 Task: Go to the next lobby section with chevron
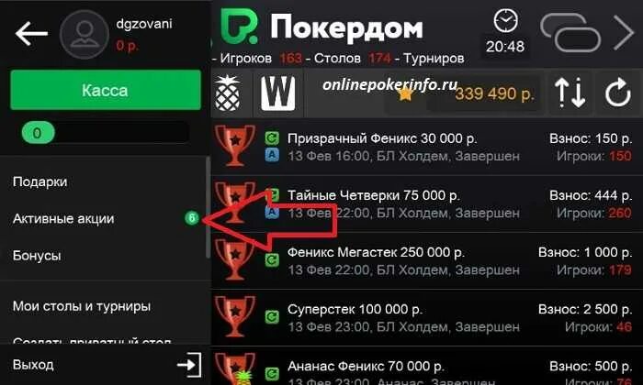tap(624, 32)
